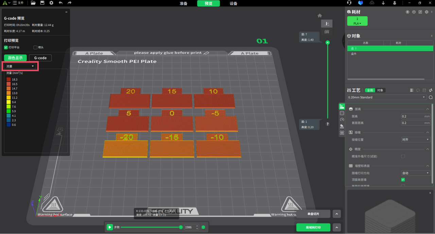Toggle the 打印平台 checkbox

6,47
